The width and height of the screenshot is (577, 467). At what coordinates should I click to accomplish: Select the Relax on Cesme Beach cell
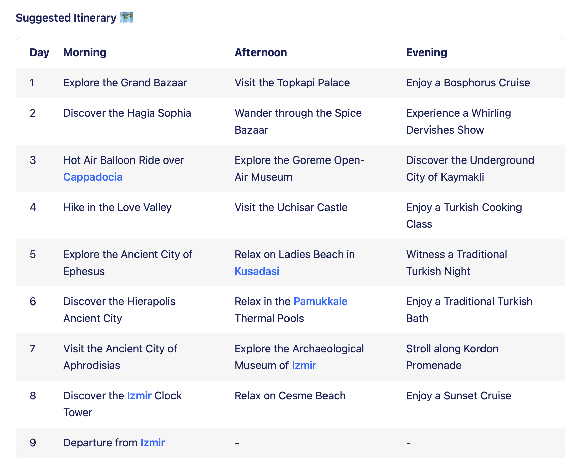[290, 396]
